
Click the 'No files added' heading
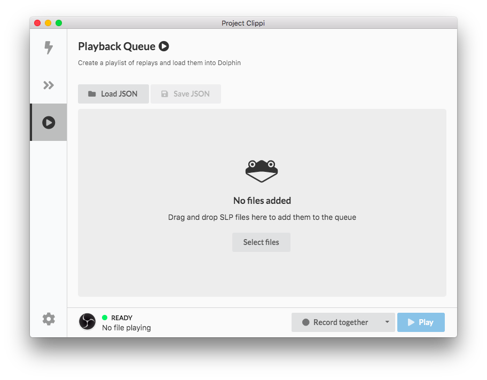tap(262, 201)
